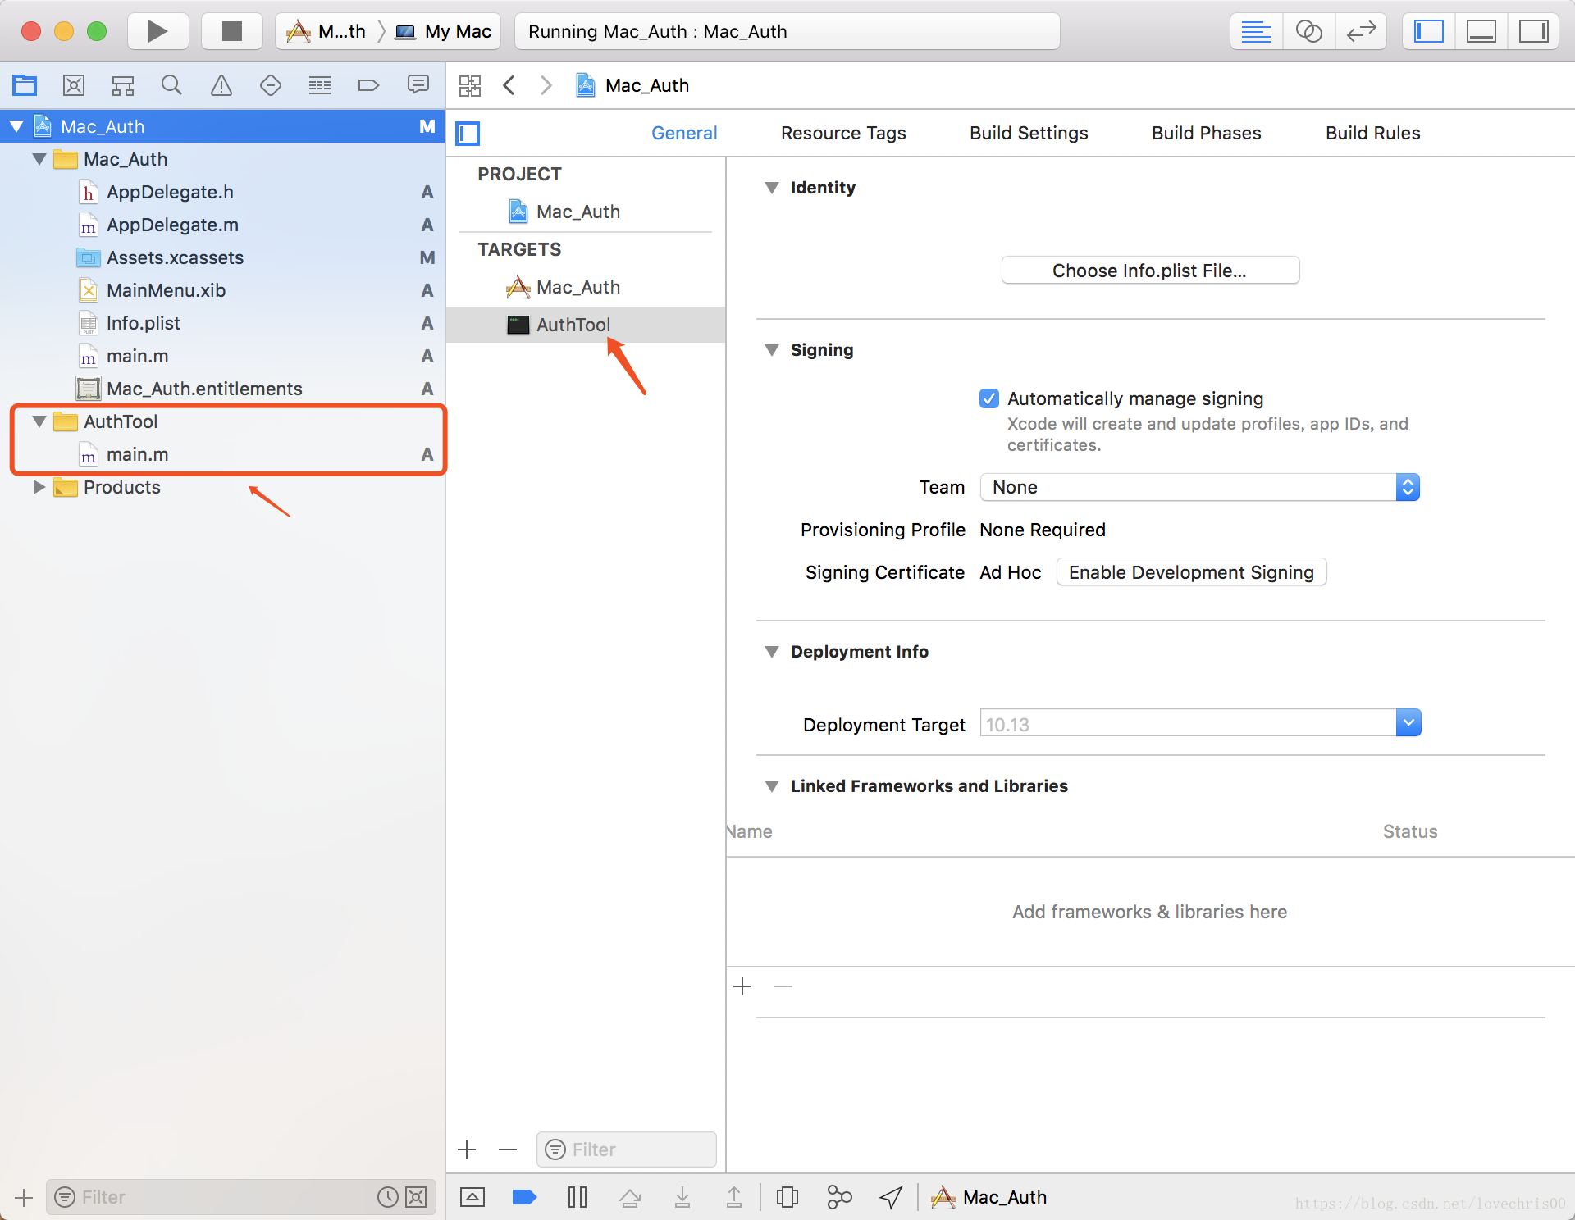Open the breakpoint navigator
The height and width of the screenshot is (1220, 1575).
pyautogui.click(x=369, y=84)
